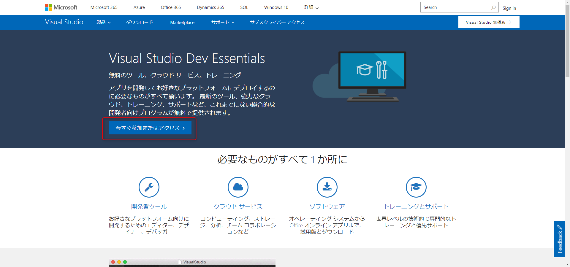Click Visual Studio 無償版 button
Viewport: 570px width, 267px height.
(x=489, y=22)
